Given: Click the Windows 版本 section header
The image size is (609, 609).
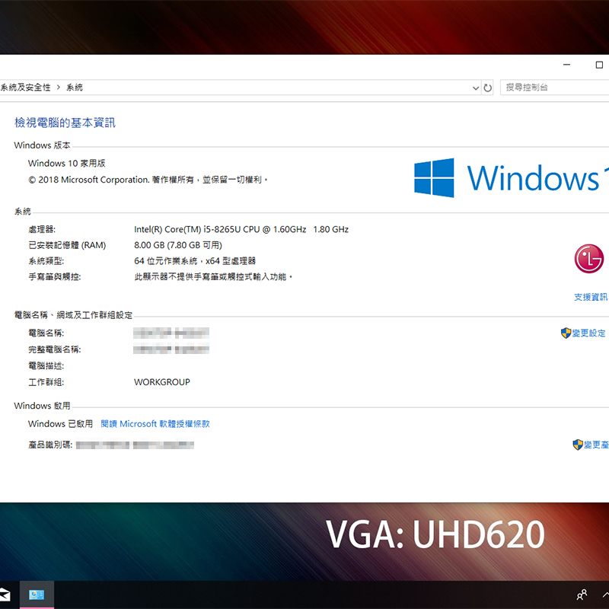Looking at the screenshot, I should [43, 145].
